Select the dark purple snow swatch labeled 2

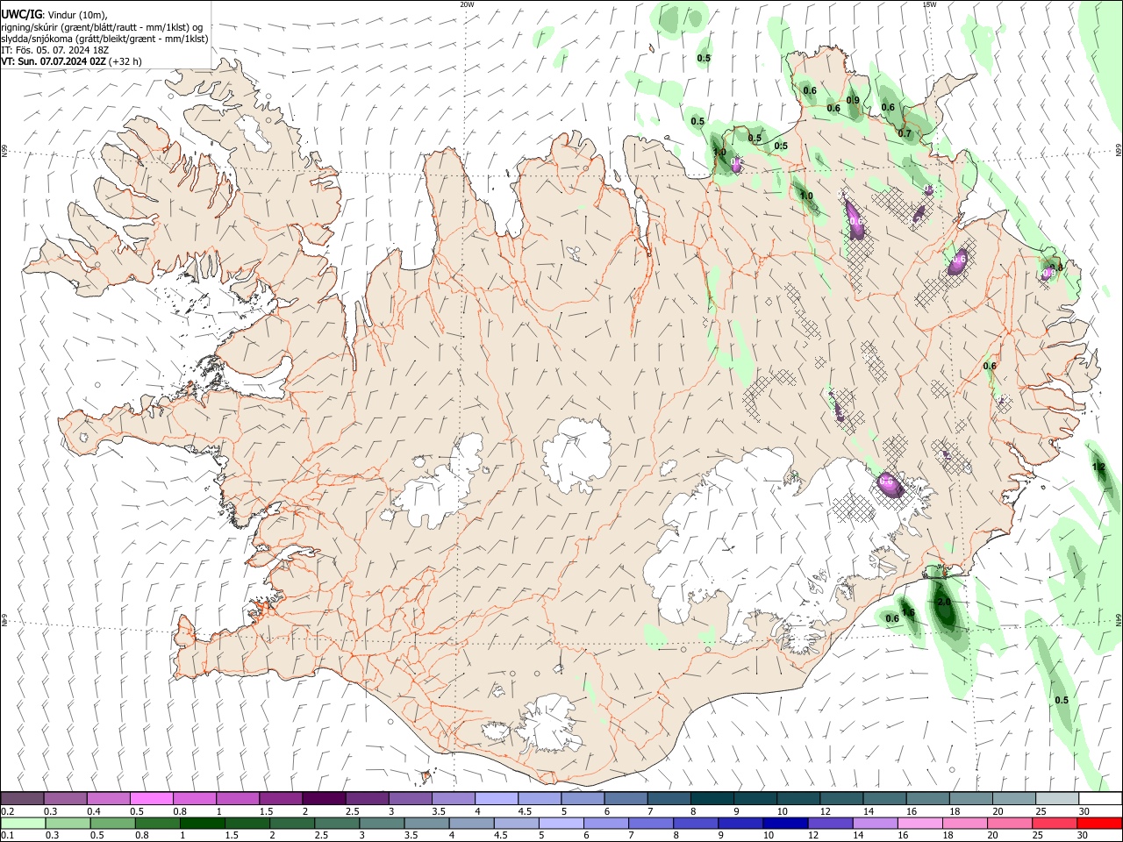click(323, 798)
